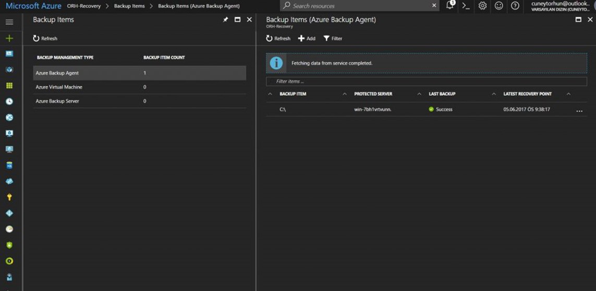Click BACKUP ITEM COUNT column header

pos(164,58)
